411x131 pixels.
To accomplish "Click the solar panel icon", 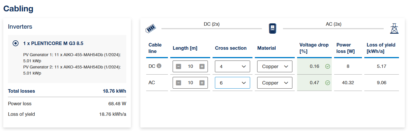I will (151, 29).
